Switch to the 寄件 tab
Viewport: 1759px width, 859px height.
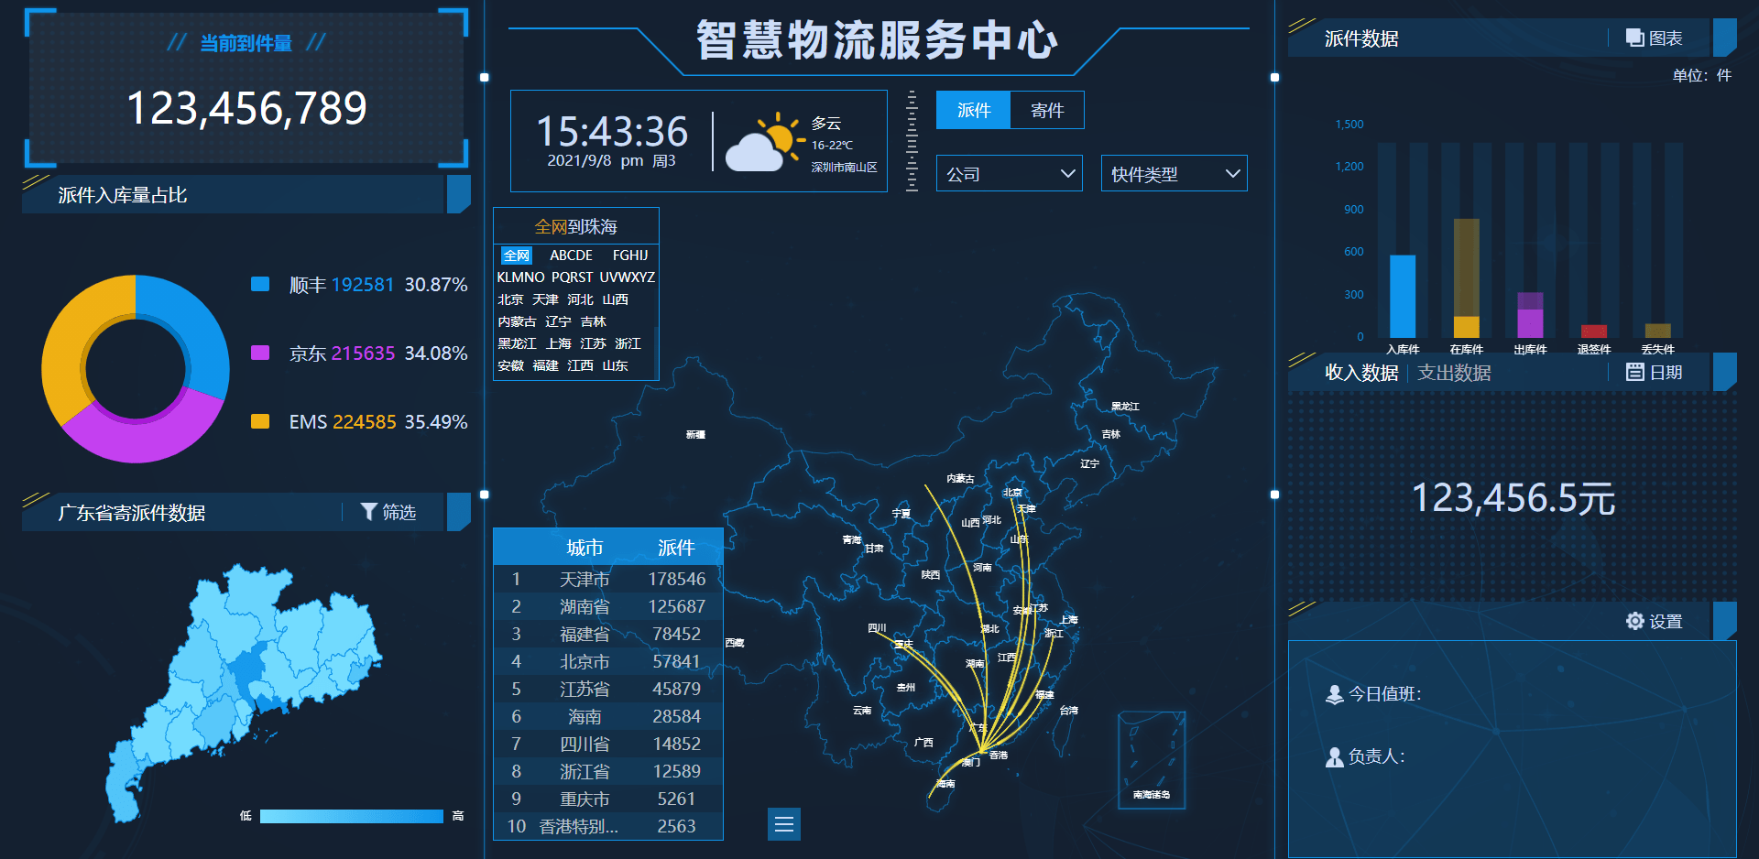[1047, 110]
